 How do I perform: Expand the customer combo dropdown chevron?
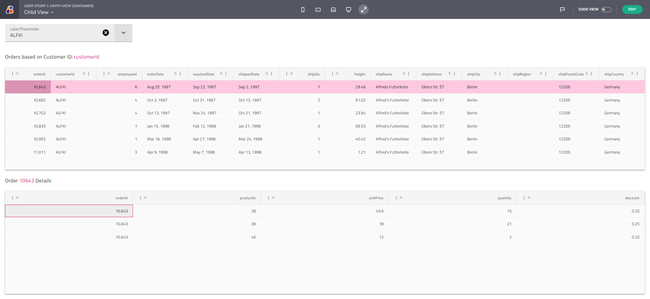pyautogui.click(x=124, y=33)
